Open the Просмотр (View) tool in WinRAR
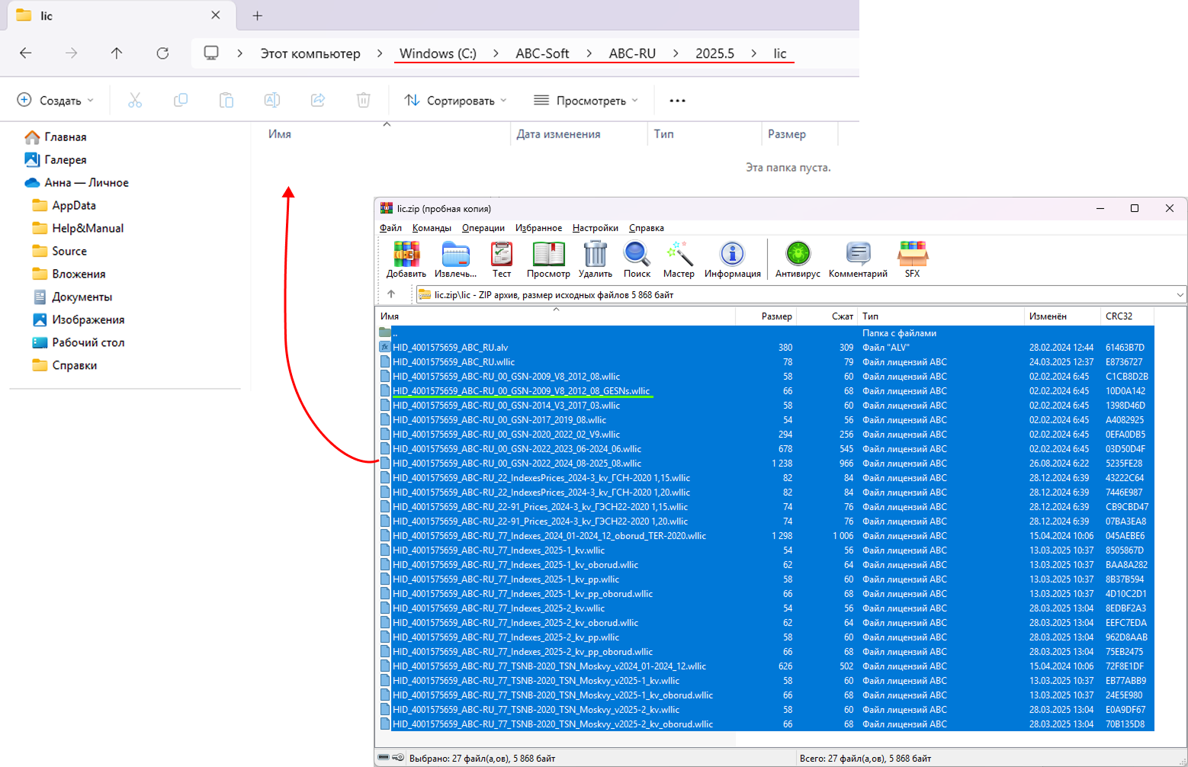 [548, 259]
